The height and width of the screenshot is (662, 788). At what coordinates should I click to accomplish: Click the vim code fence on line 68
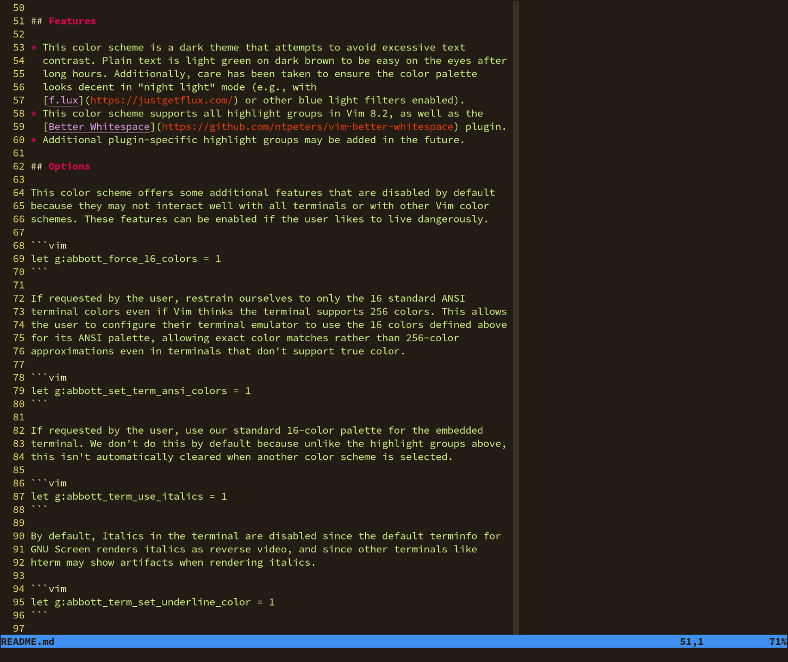click(48, 245)
